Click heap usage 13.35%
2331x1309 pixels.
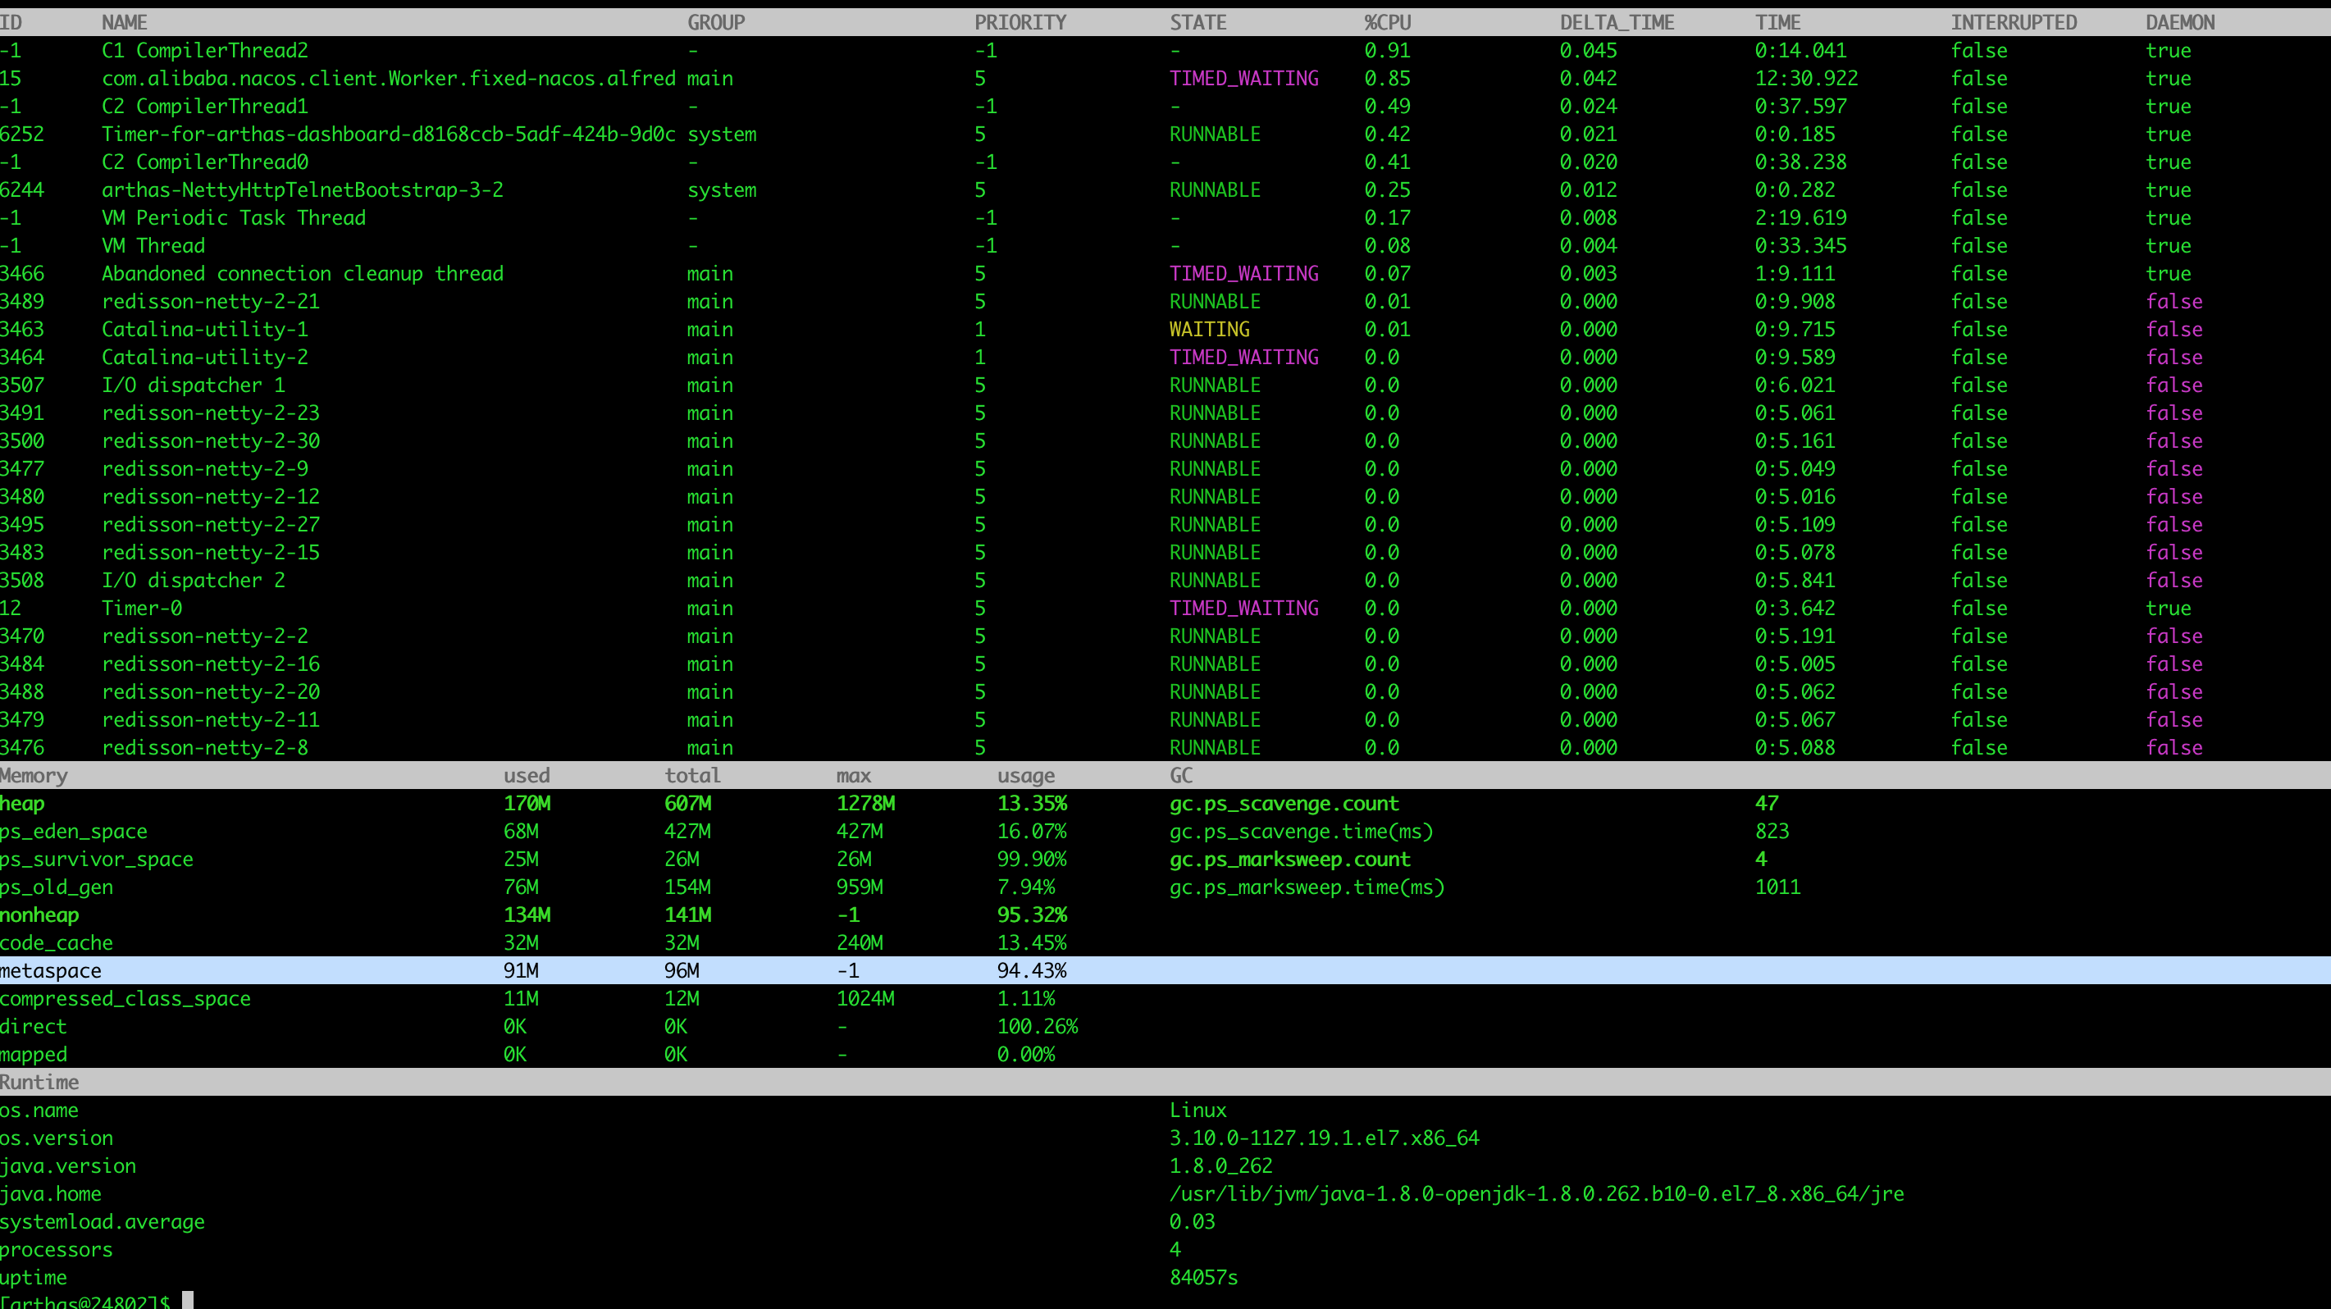pyautogui.click(x=1032, y=805)
